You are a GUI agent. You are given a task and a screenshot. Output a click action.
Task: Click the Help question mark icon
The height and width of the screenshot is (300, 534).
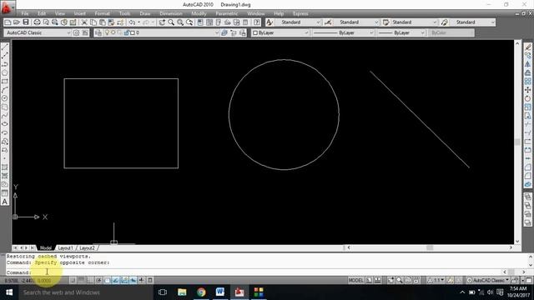pos(257,22)
